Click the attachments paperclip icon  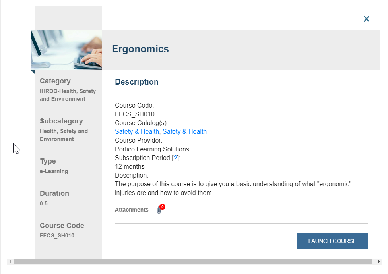click(159, 210)
